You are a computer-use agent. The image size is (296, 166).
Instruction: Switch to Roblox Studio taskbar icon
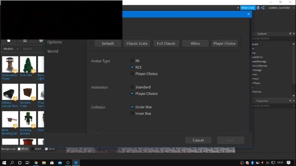[76, 163]
